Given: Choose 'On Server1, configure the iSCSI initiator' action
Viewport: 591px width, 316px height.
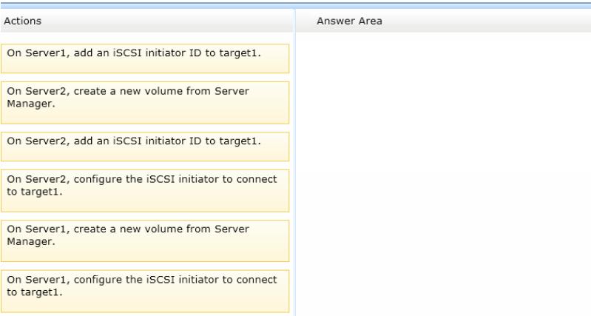Looking at the screenshot, I should point(145,291).
